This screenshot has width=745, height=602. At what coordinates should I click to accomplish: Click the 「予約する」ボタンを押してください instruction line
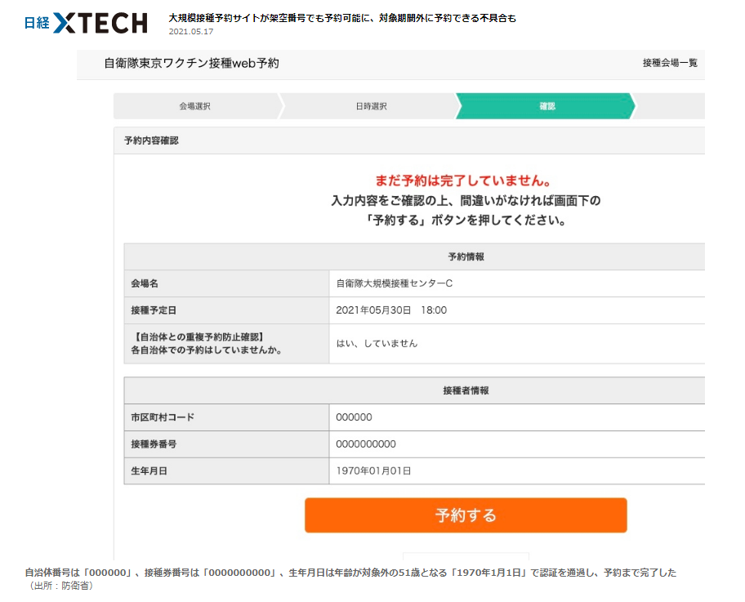(x=466, y=221)
